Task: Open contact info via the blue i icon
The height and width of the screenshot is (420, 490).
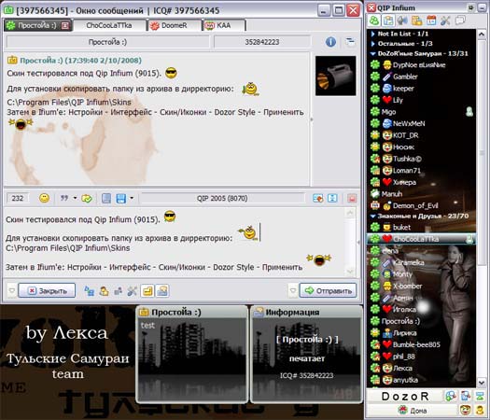Action: (330, 42)
